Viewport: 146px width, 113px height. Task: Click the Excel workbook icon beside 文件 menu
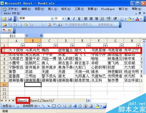[x=4, y=9]
